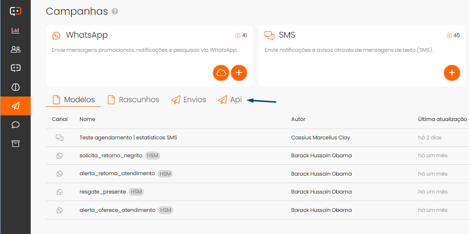This screenshot has width=469, height=234.
Task: Select the campaigns paper plane sidebar icon
Action: pyautogui.click(x=16, y=106)
